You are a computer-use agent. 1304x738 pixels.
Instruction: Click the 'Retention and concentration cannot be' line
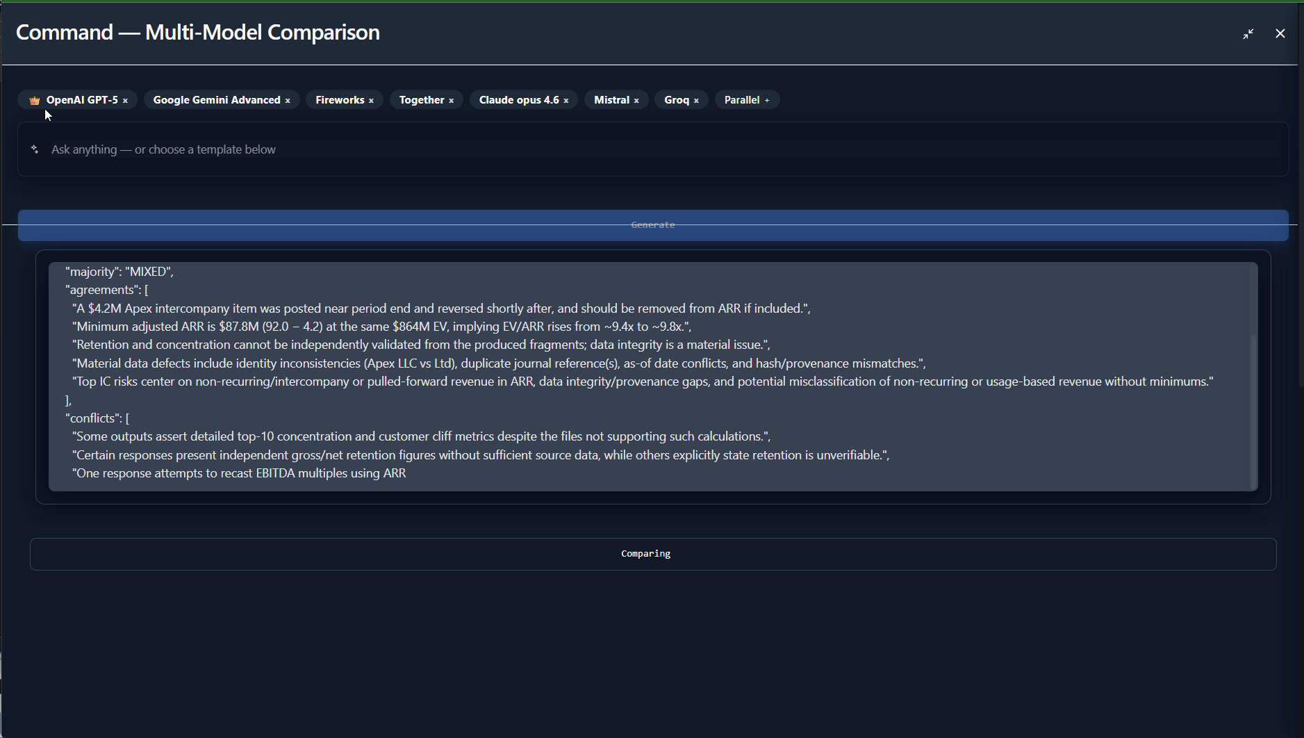[x=421, y=345]
